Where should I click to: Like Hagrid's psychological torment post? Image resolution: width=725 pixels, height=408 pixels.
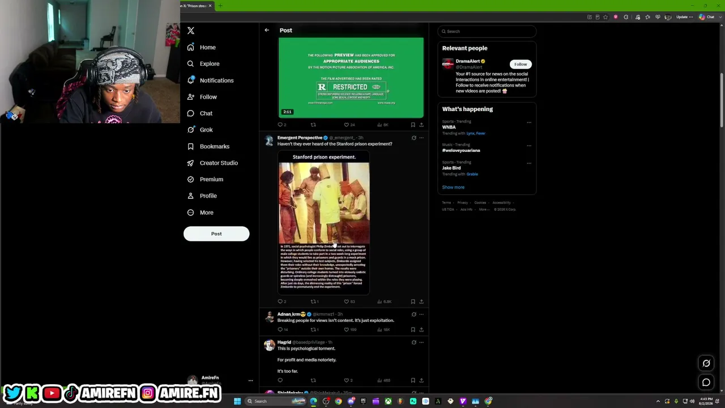(x=347, y=380)
